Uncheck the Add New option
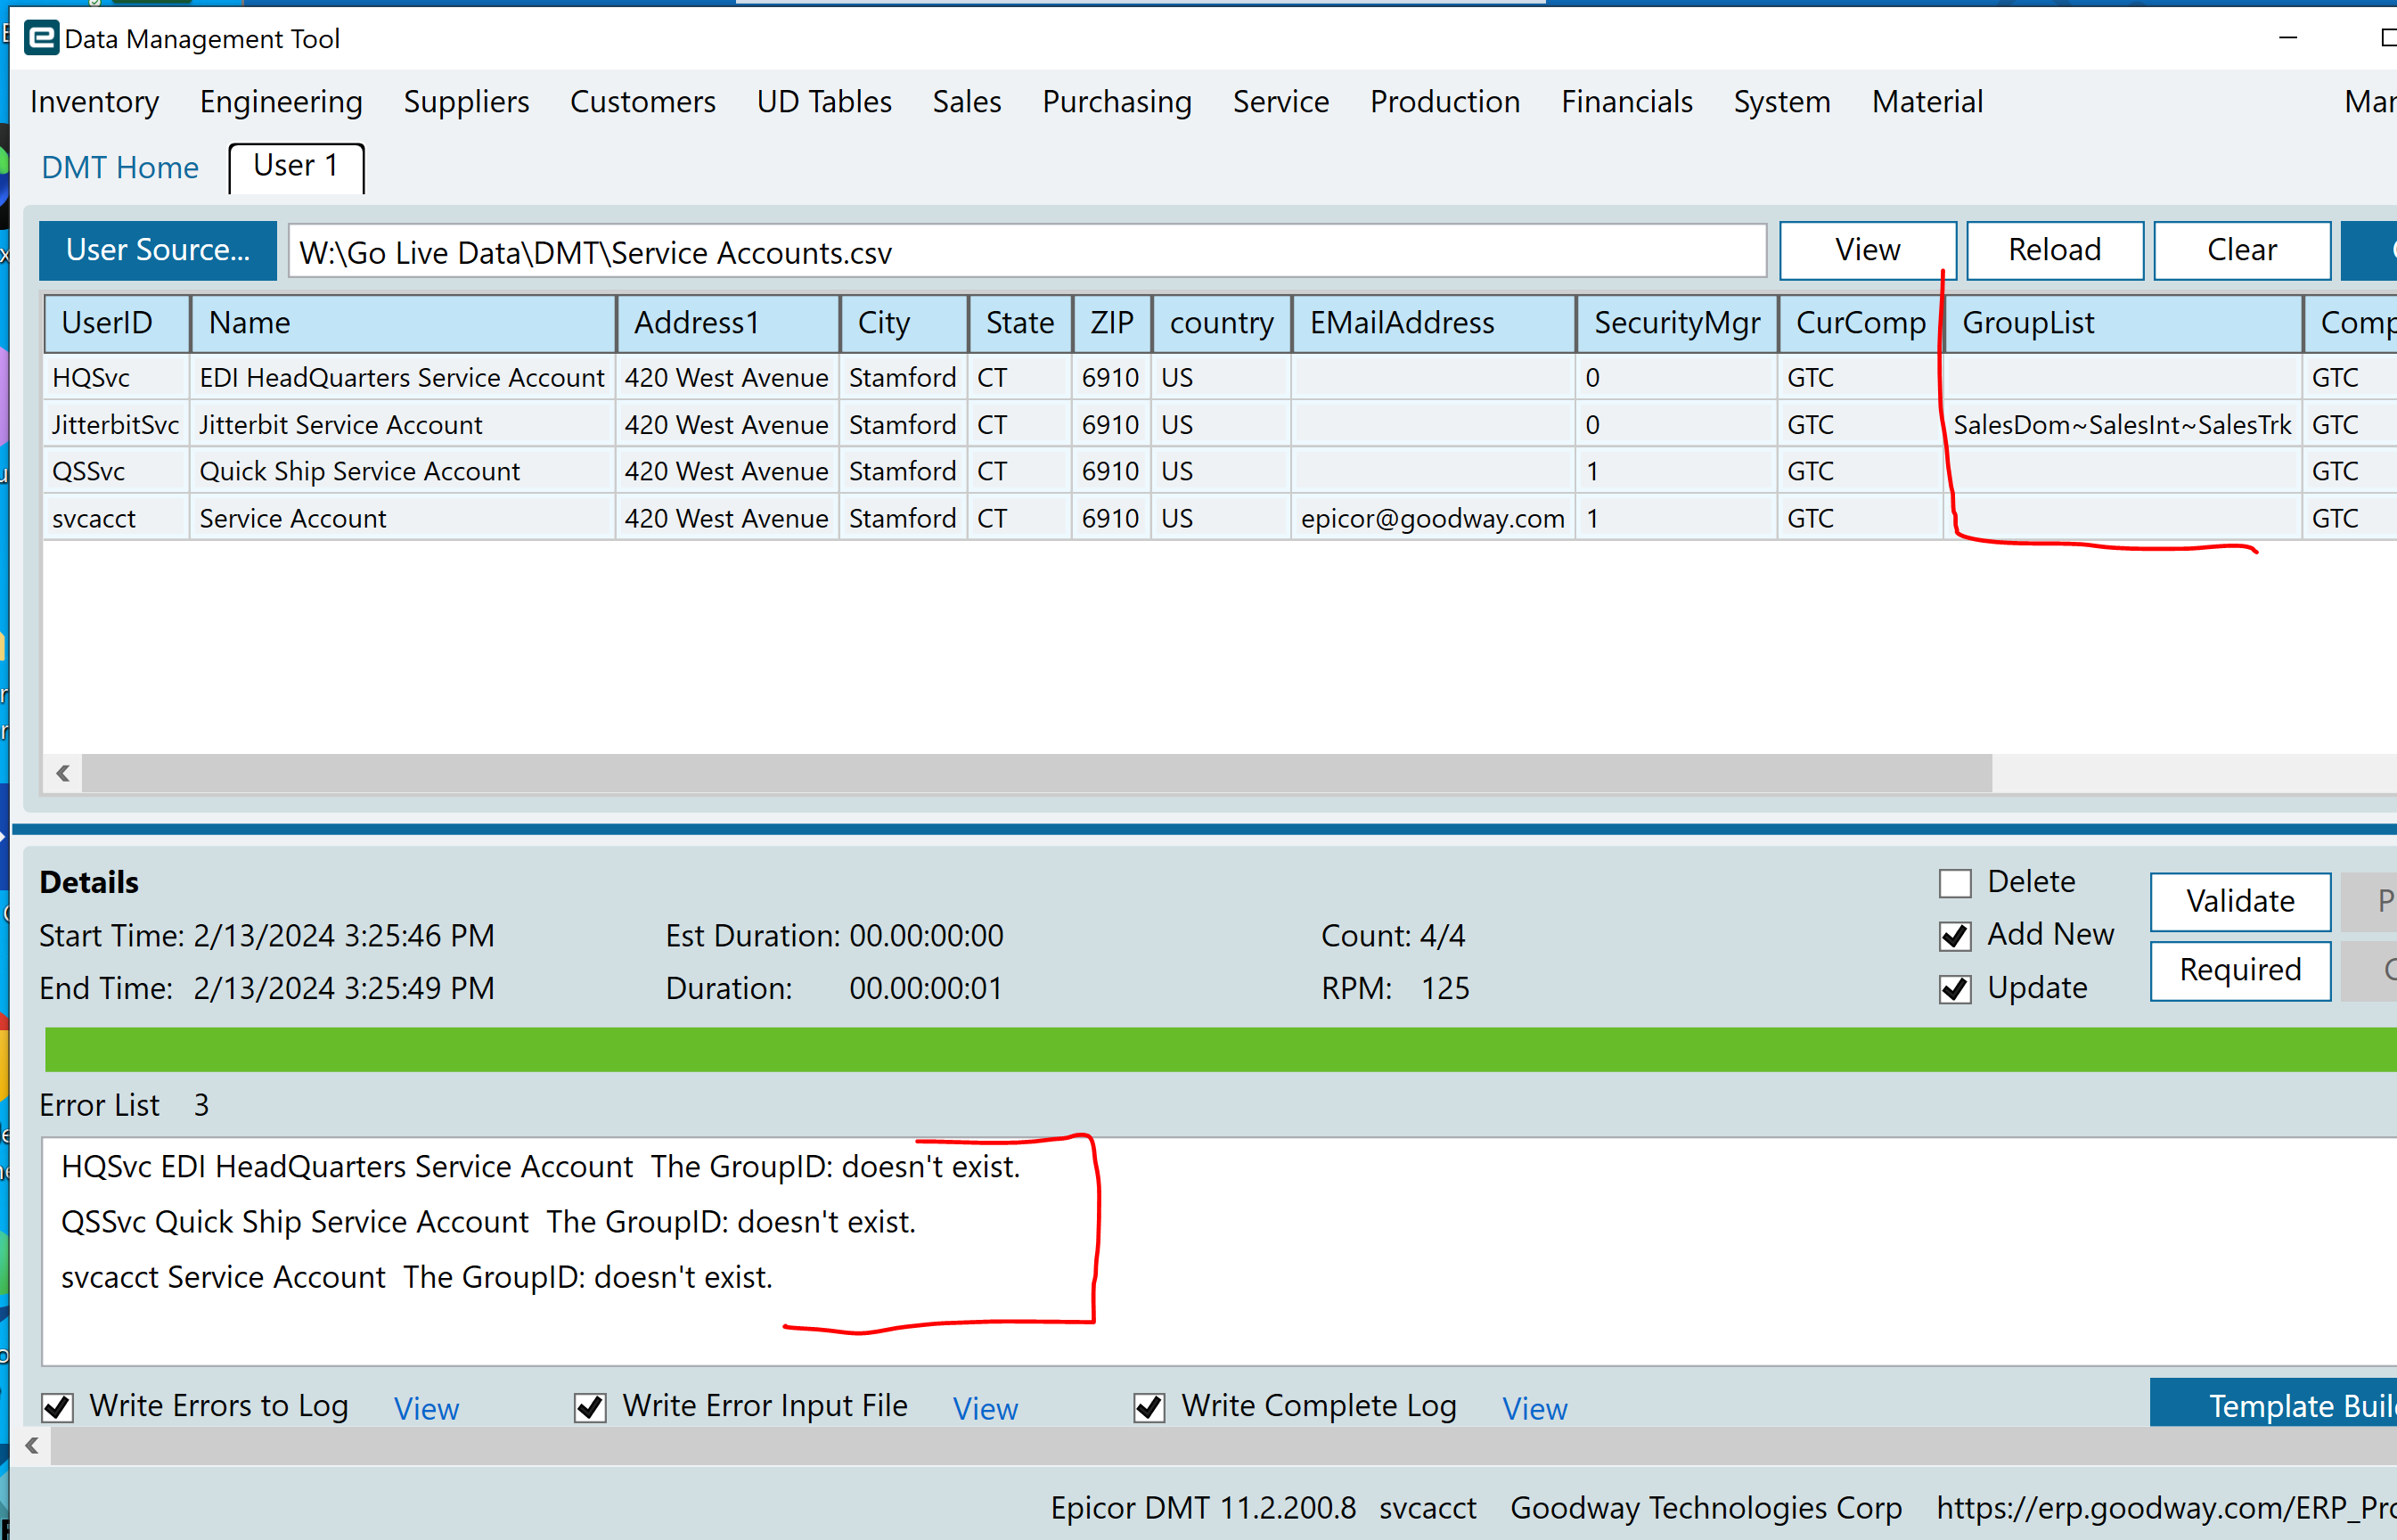 click(1954, 936)
